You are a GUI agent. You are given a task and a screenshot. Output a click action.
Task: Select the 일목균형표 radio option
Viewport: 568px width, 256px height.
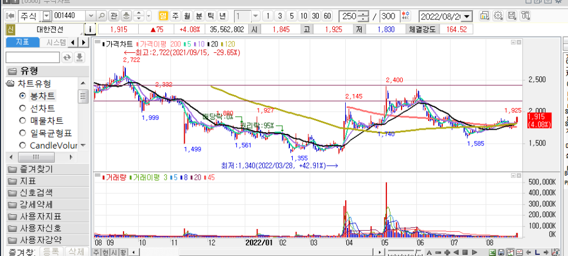pos(22,133)
